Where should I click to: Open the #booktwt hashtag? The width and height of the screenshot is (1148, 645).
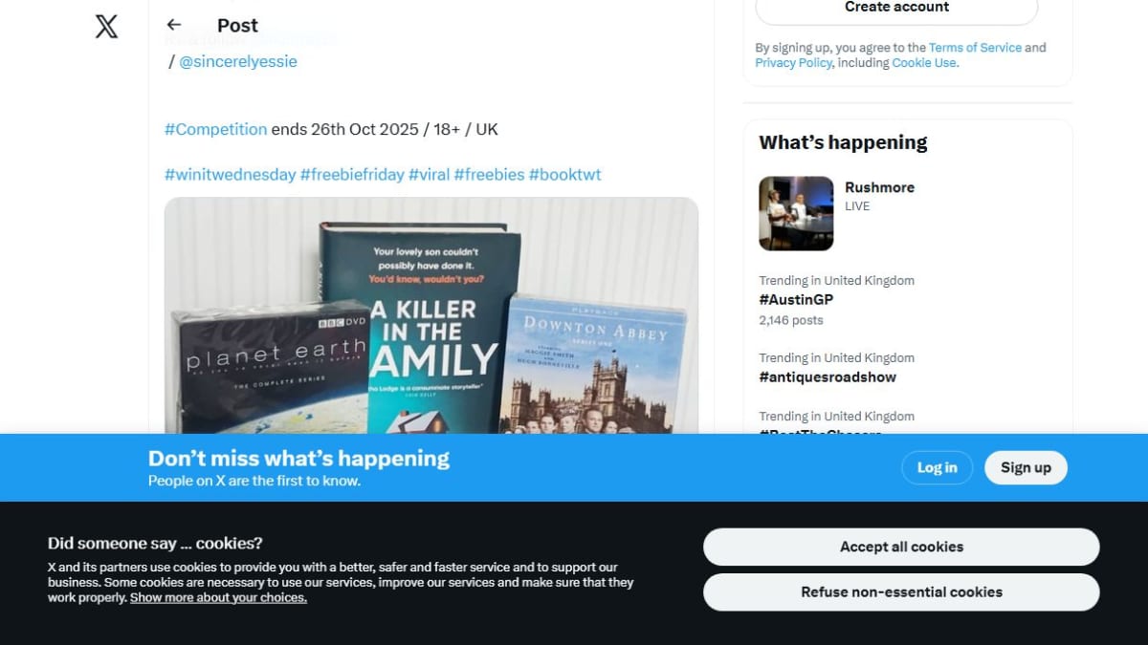pyautogui.click(x=564, y=175)
